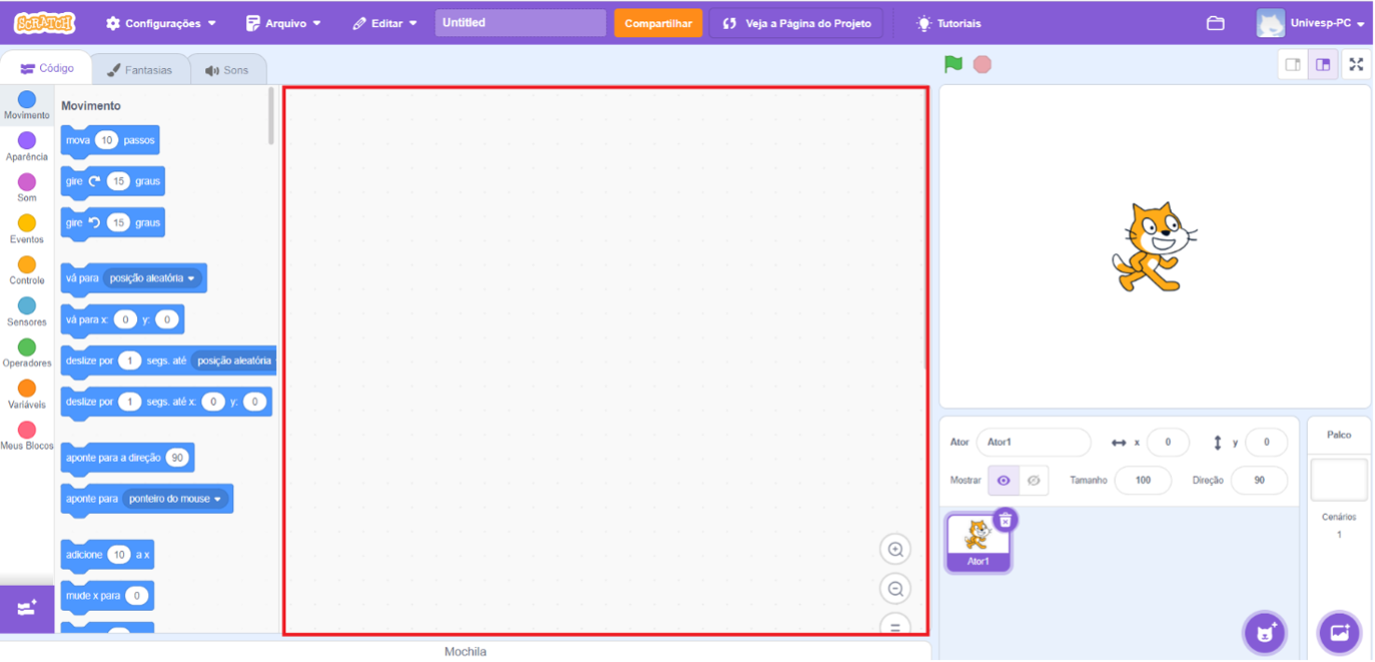Click the 'mova 10 passos' block
This screenshot has width=1375, height=662.
(x=110, y=141)
